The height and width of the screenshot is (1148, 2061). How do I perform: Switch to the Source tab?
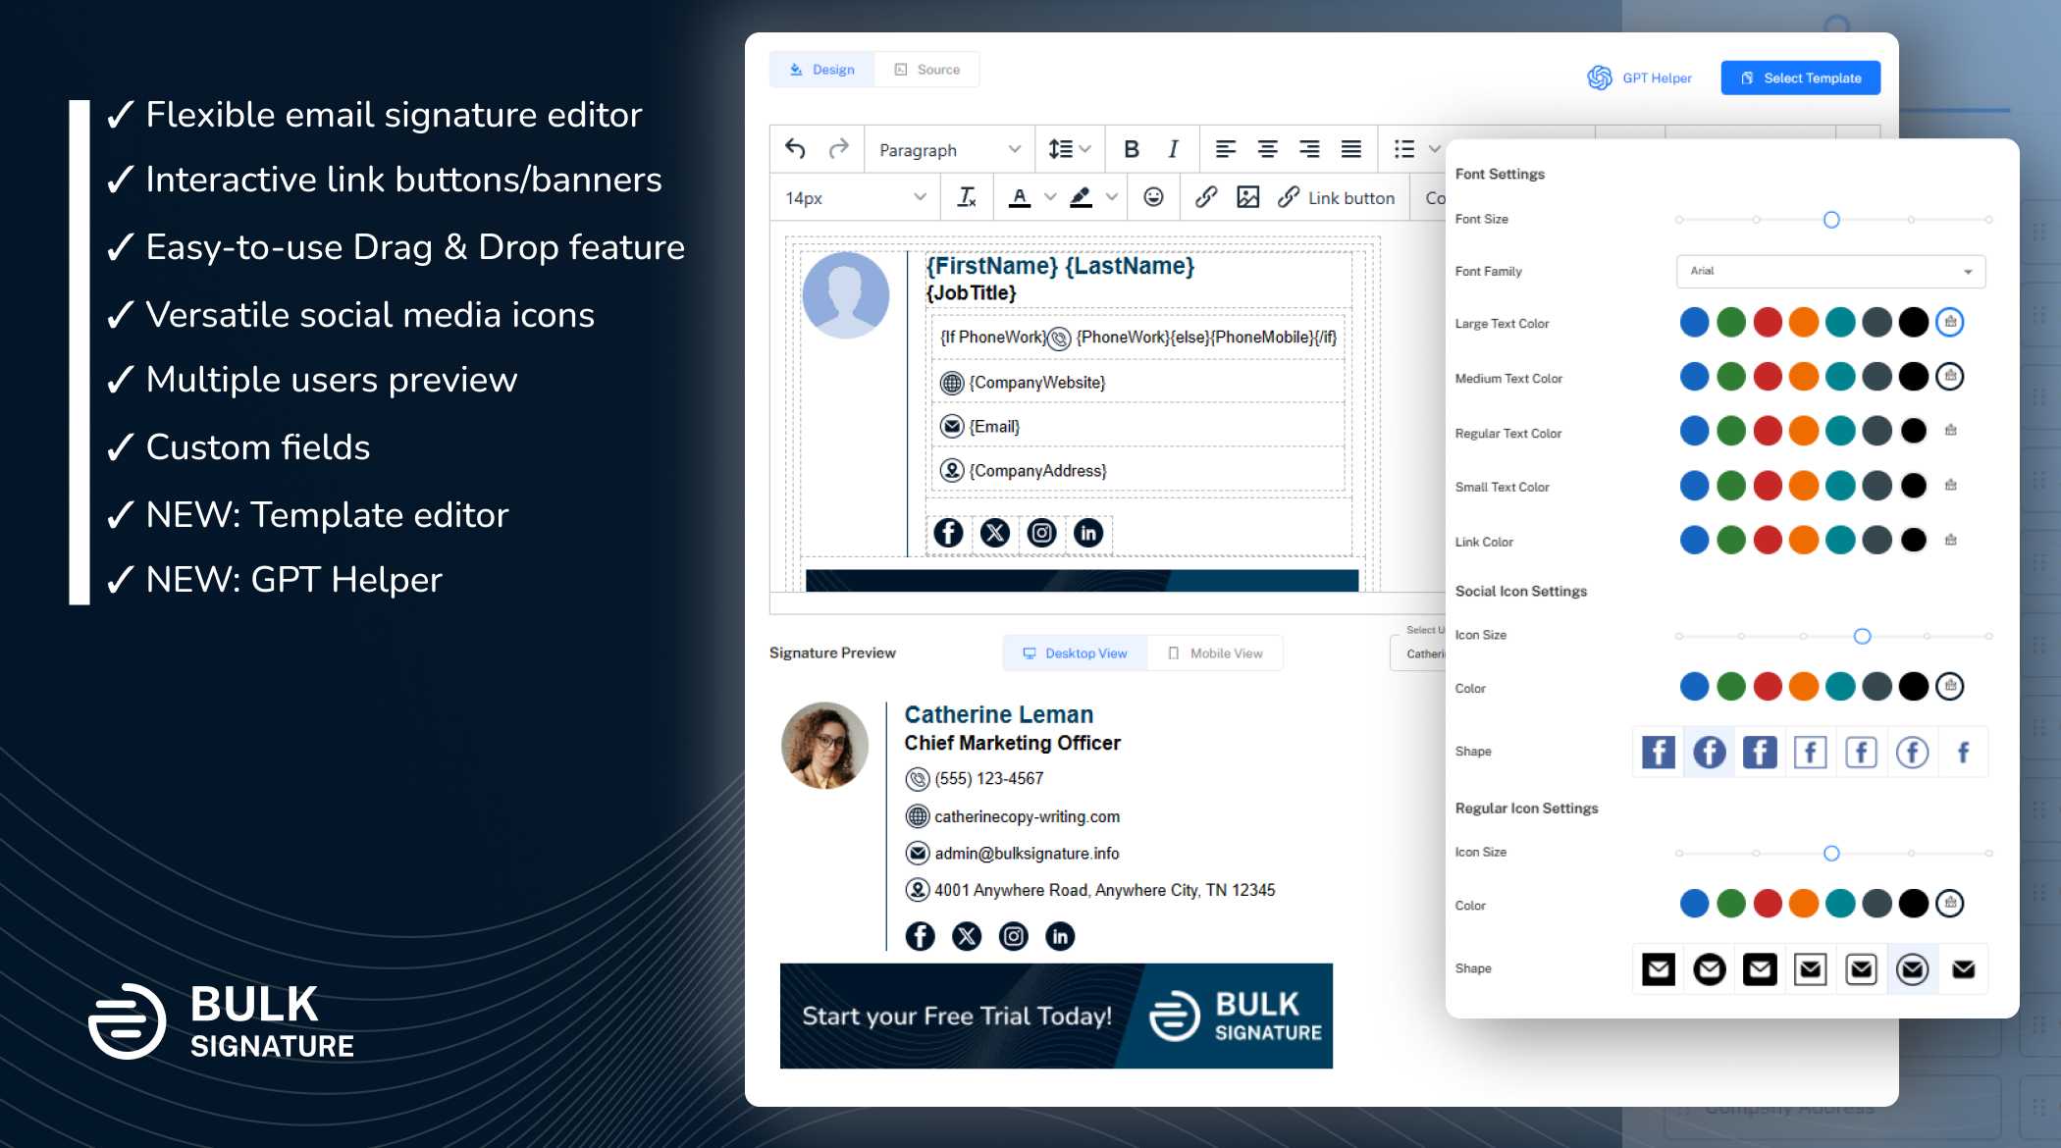(x=926, y=69)
